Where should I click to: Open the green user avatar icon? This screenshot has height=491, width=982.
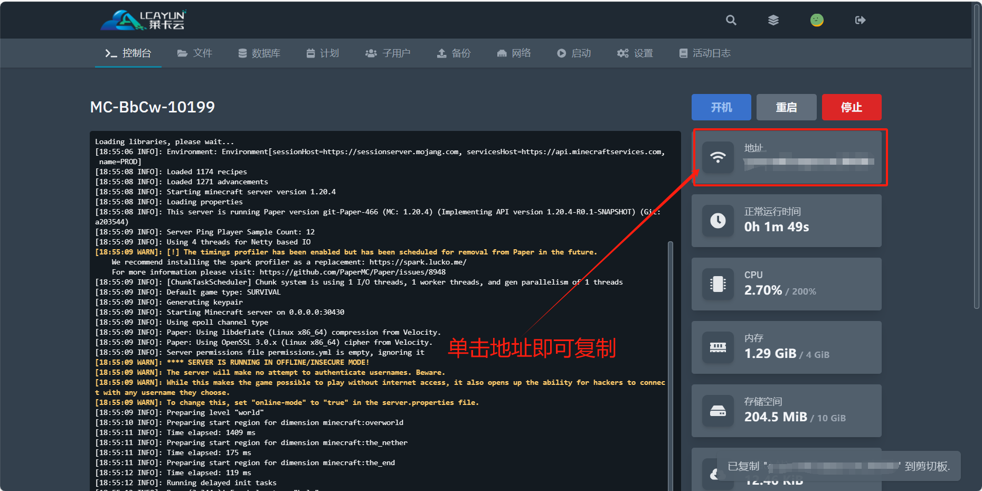click(817, 20)
